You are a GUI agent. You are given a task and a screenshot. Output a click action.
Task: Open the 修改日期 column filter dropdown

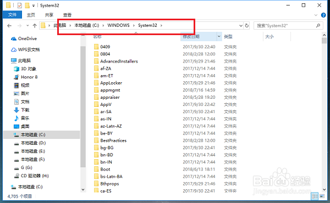(219, 37)
